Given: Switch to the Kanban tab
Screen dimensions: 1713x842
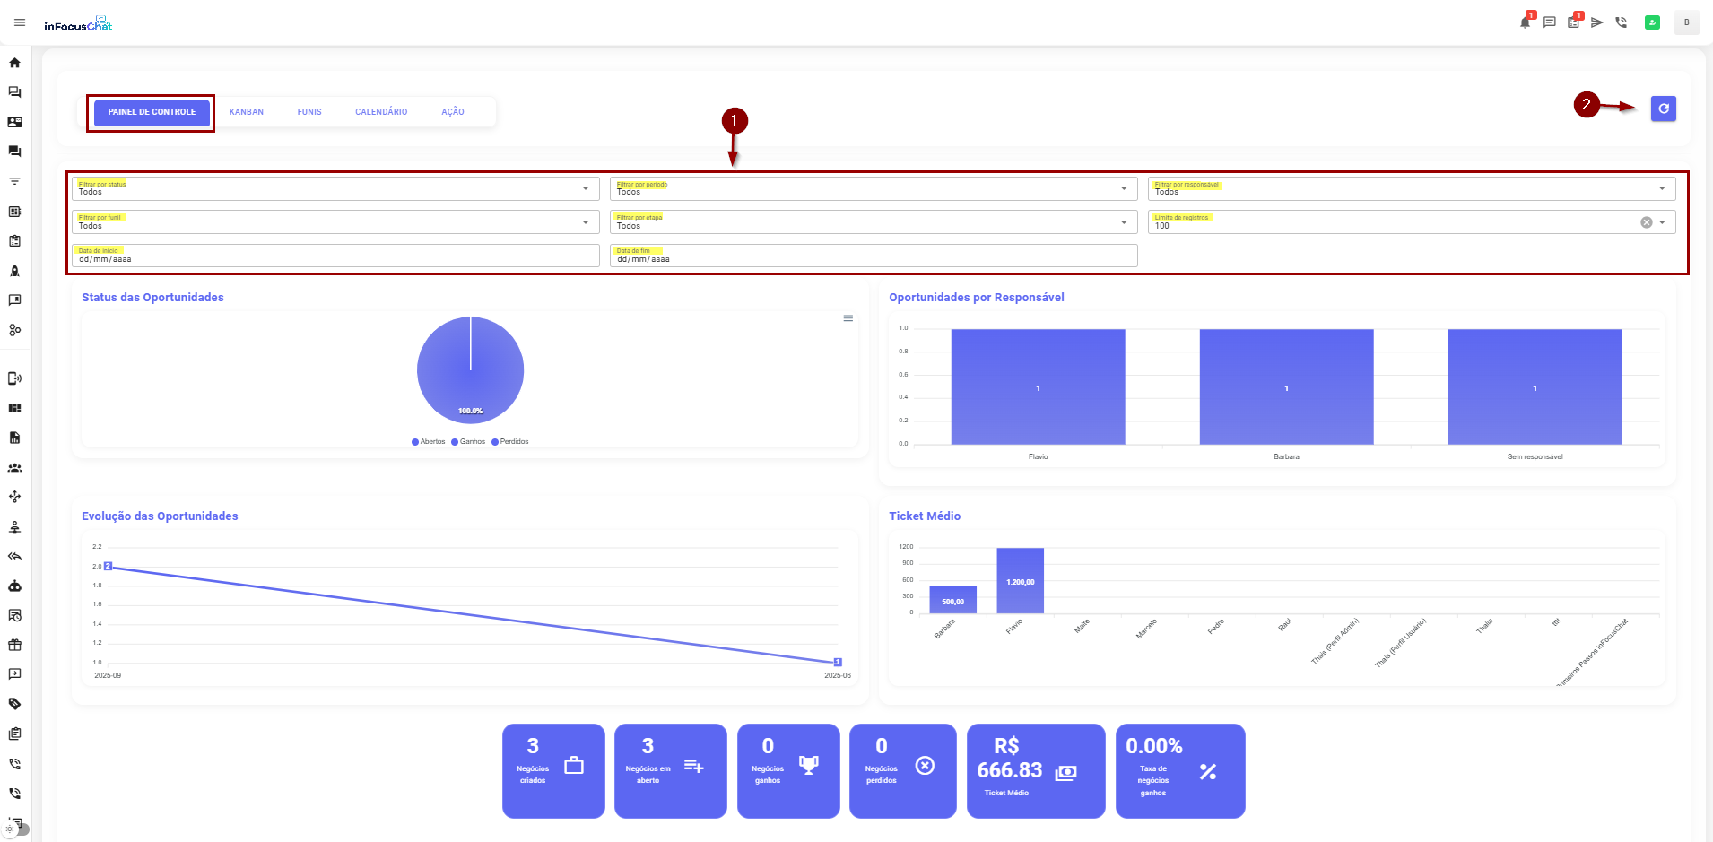Looking at the screenshot, I should coord(247,112).
